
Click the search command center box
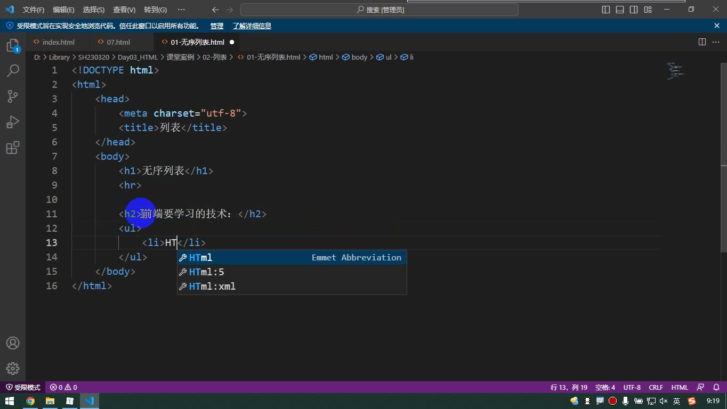pos(379,10)
